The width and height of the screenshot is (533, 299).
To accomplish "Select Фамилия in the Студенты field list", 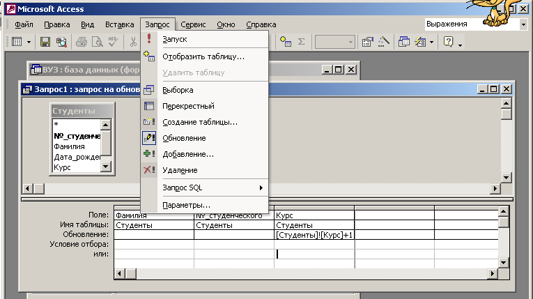I will [77, 146].
